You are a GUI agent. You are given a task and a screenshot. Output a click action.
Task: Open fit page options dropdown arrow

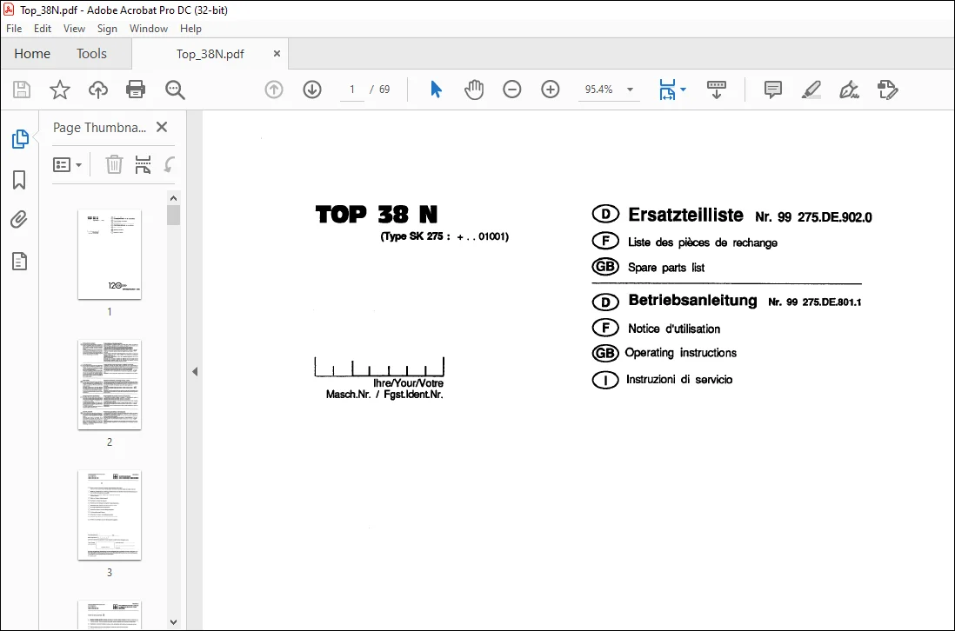pos(683,90)
